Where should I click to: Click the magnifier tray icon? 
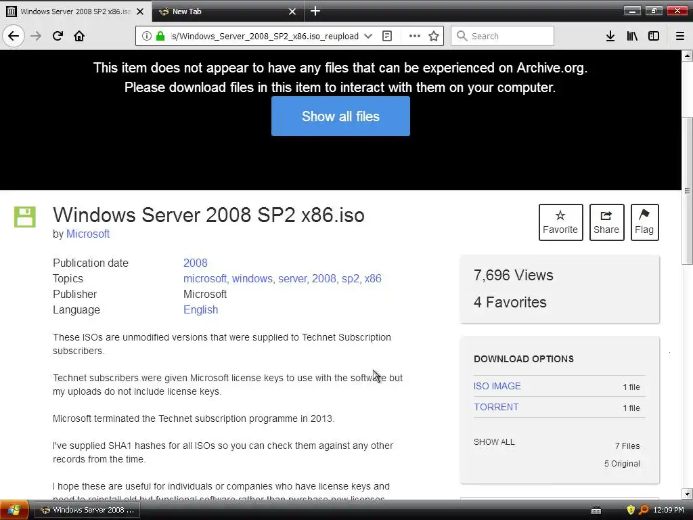644,510
